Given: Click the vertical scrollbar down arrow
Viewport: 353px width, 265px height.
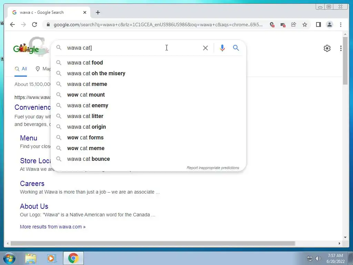Looking at the screenshot, I should (345, 237).
